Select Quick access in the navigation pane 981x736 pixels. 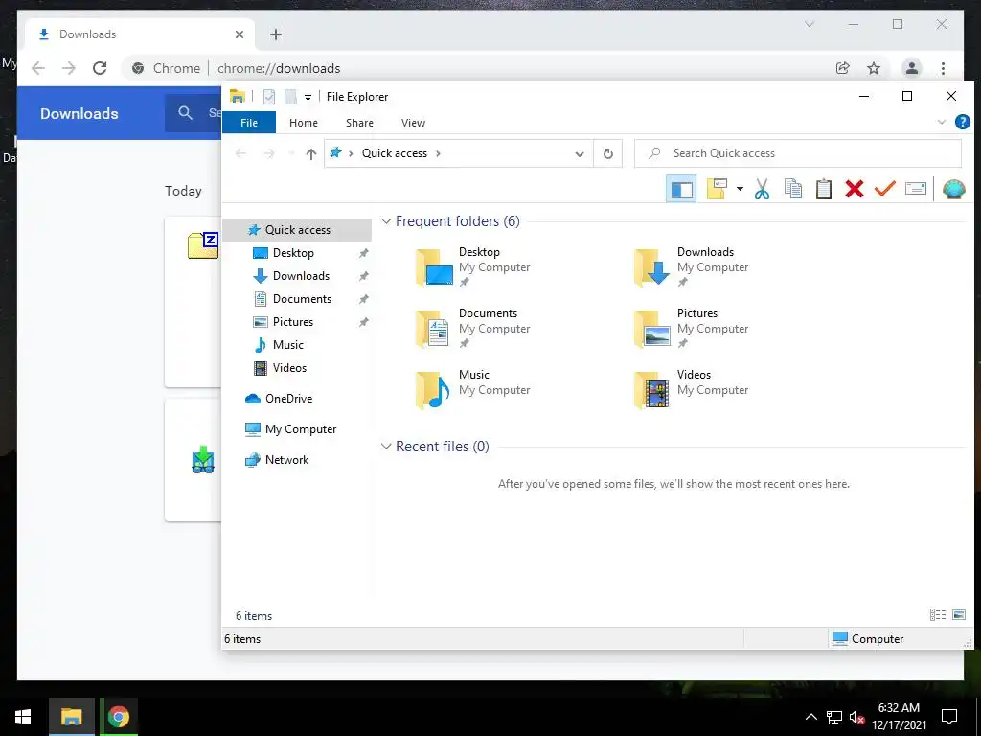pyautogui.click(x=297, y=230)
